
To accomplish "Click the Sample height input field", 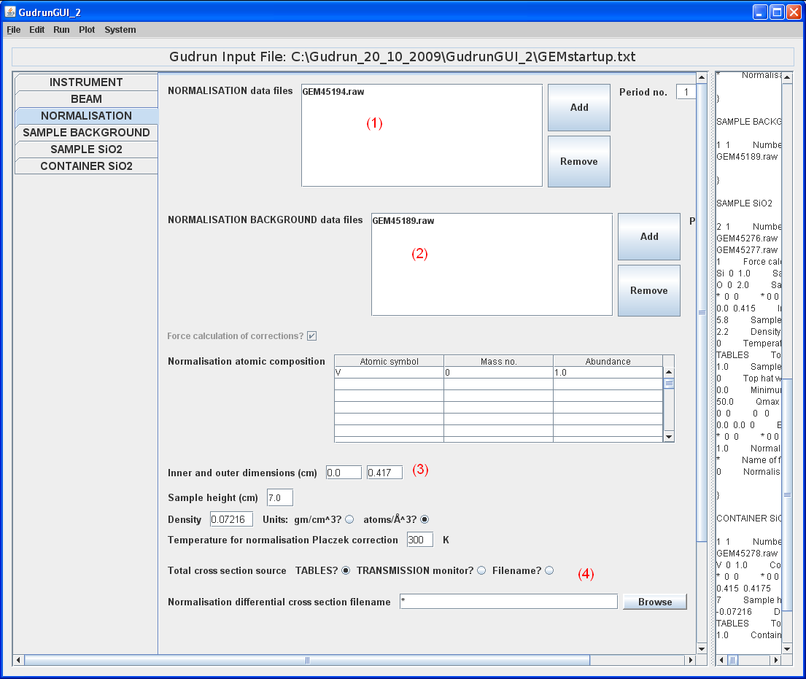I will (280, 497).
